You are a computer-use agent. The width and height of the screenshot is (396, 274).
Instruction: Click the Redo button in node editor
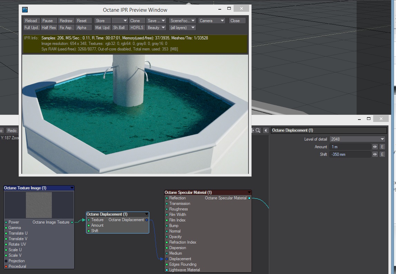click(12, 131)
